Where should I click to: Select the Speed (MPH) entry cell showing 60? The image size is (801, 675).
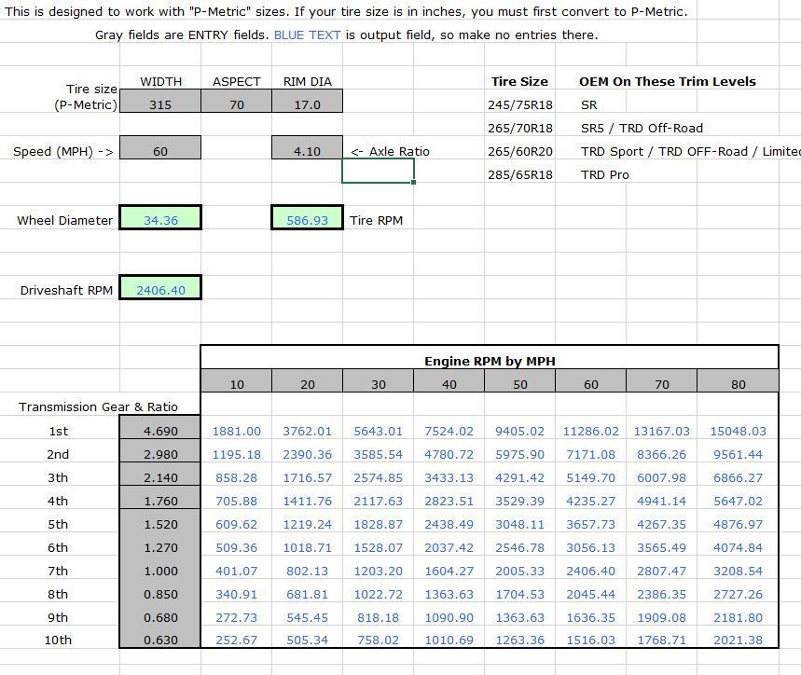tap(160, 151)
